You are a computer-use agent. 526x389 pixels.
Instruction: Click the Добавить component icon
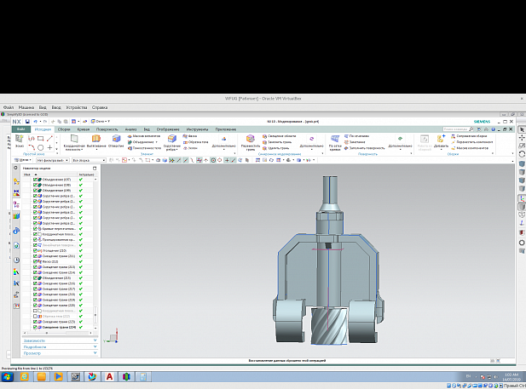(x=441, y=139)
